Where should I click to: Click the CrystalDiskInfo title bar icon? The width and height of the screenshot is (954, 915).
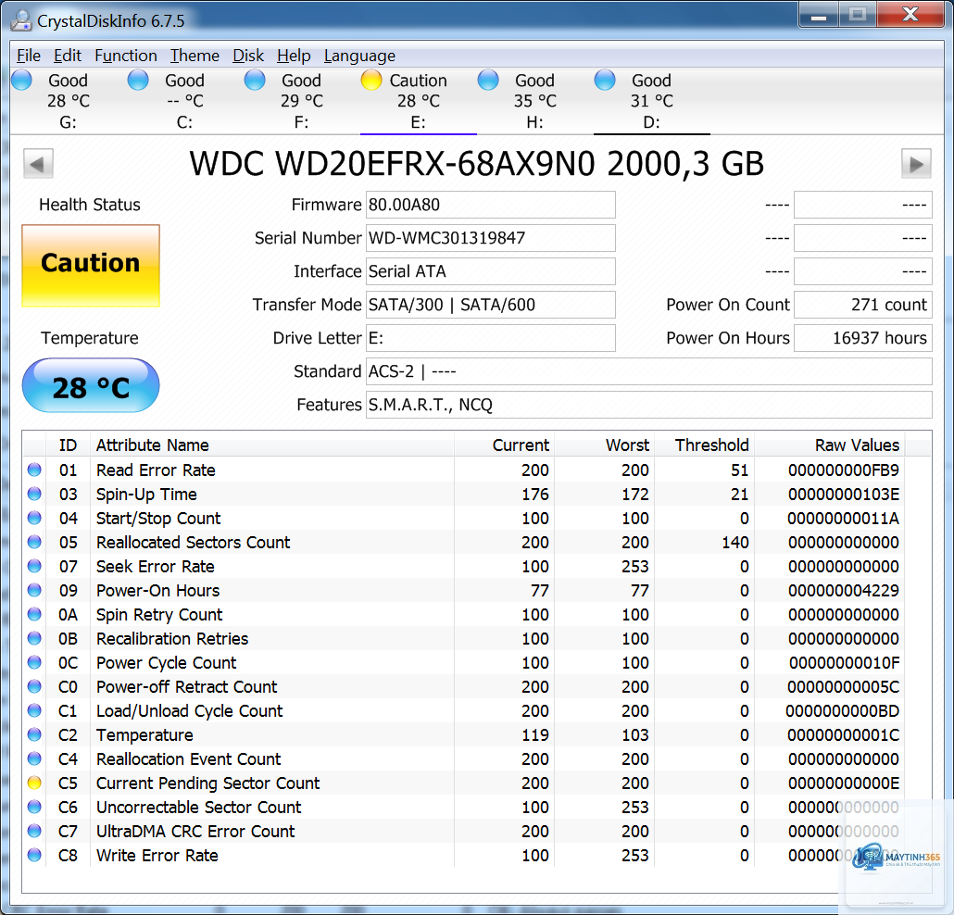pos(21,20)
